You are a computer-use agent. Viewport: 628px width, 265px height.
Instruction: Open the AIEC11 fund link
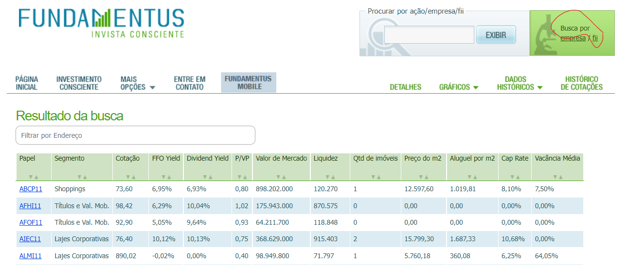point(30,239)
